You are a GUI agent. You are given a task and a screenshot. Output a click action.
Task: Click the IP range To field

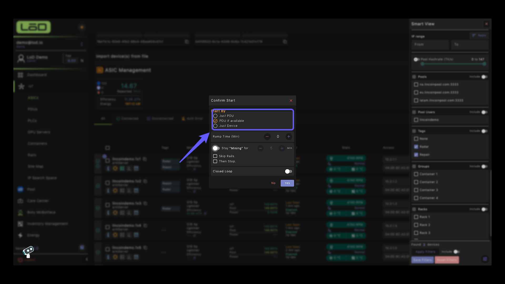point(470,45)
